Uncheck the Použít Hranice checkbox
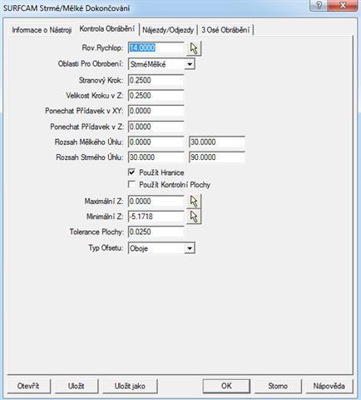361x400 pixels. pos(132,172)
